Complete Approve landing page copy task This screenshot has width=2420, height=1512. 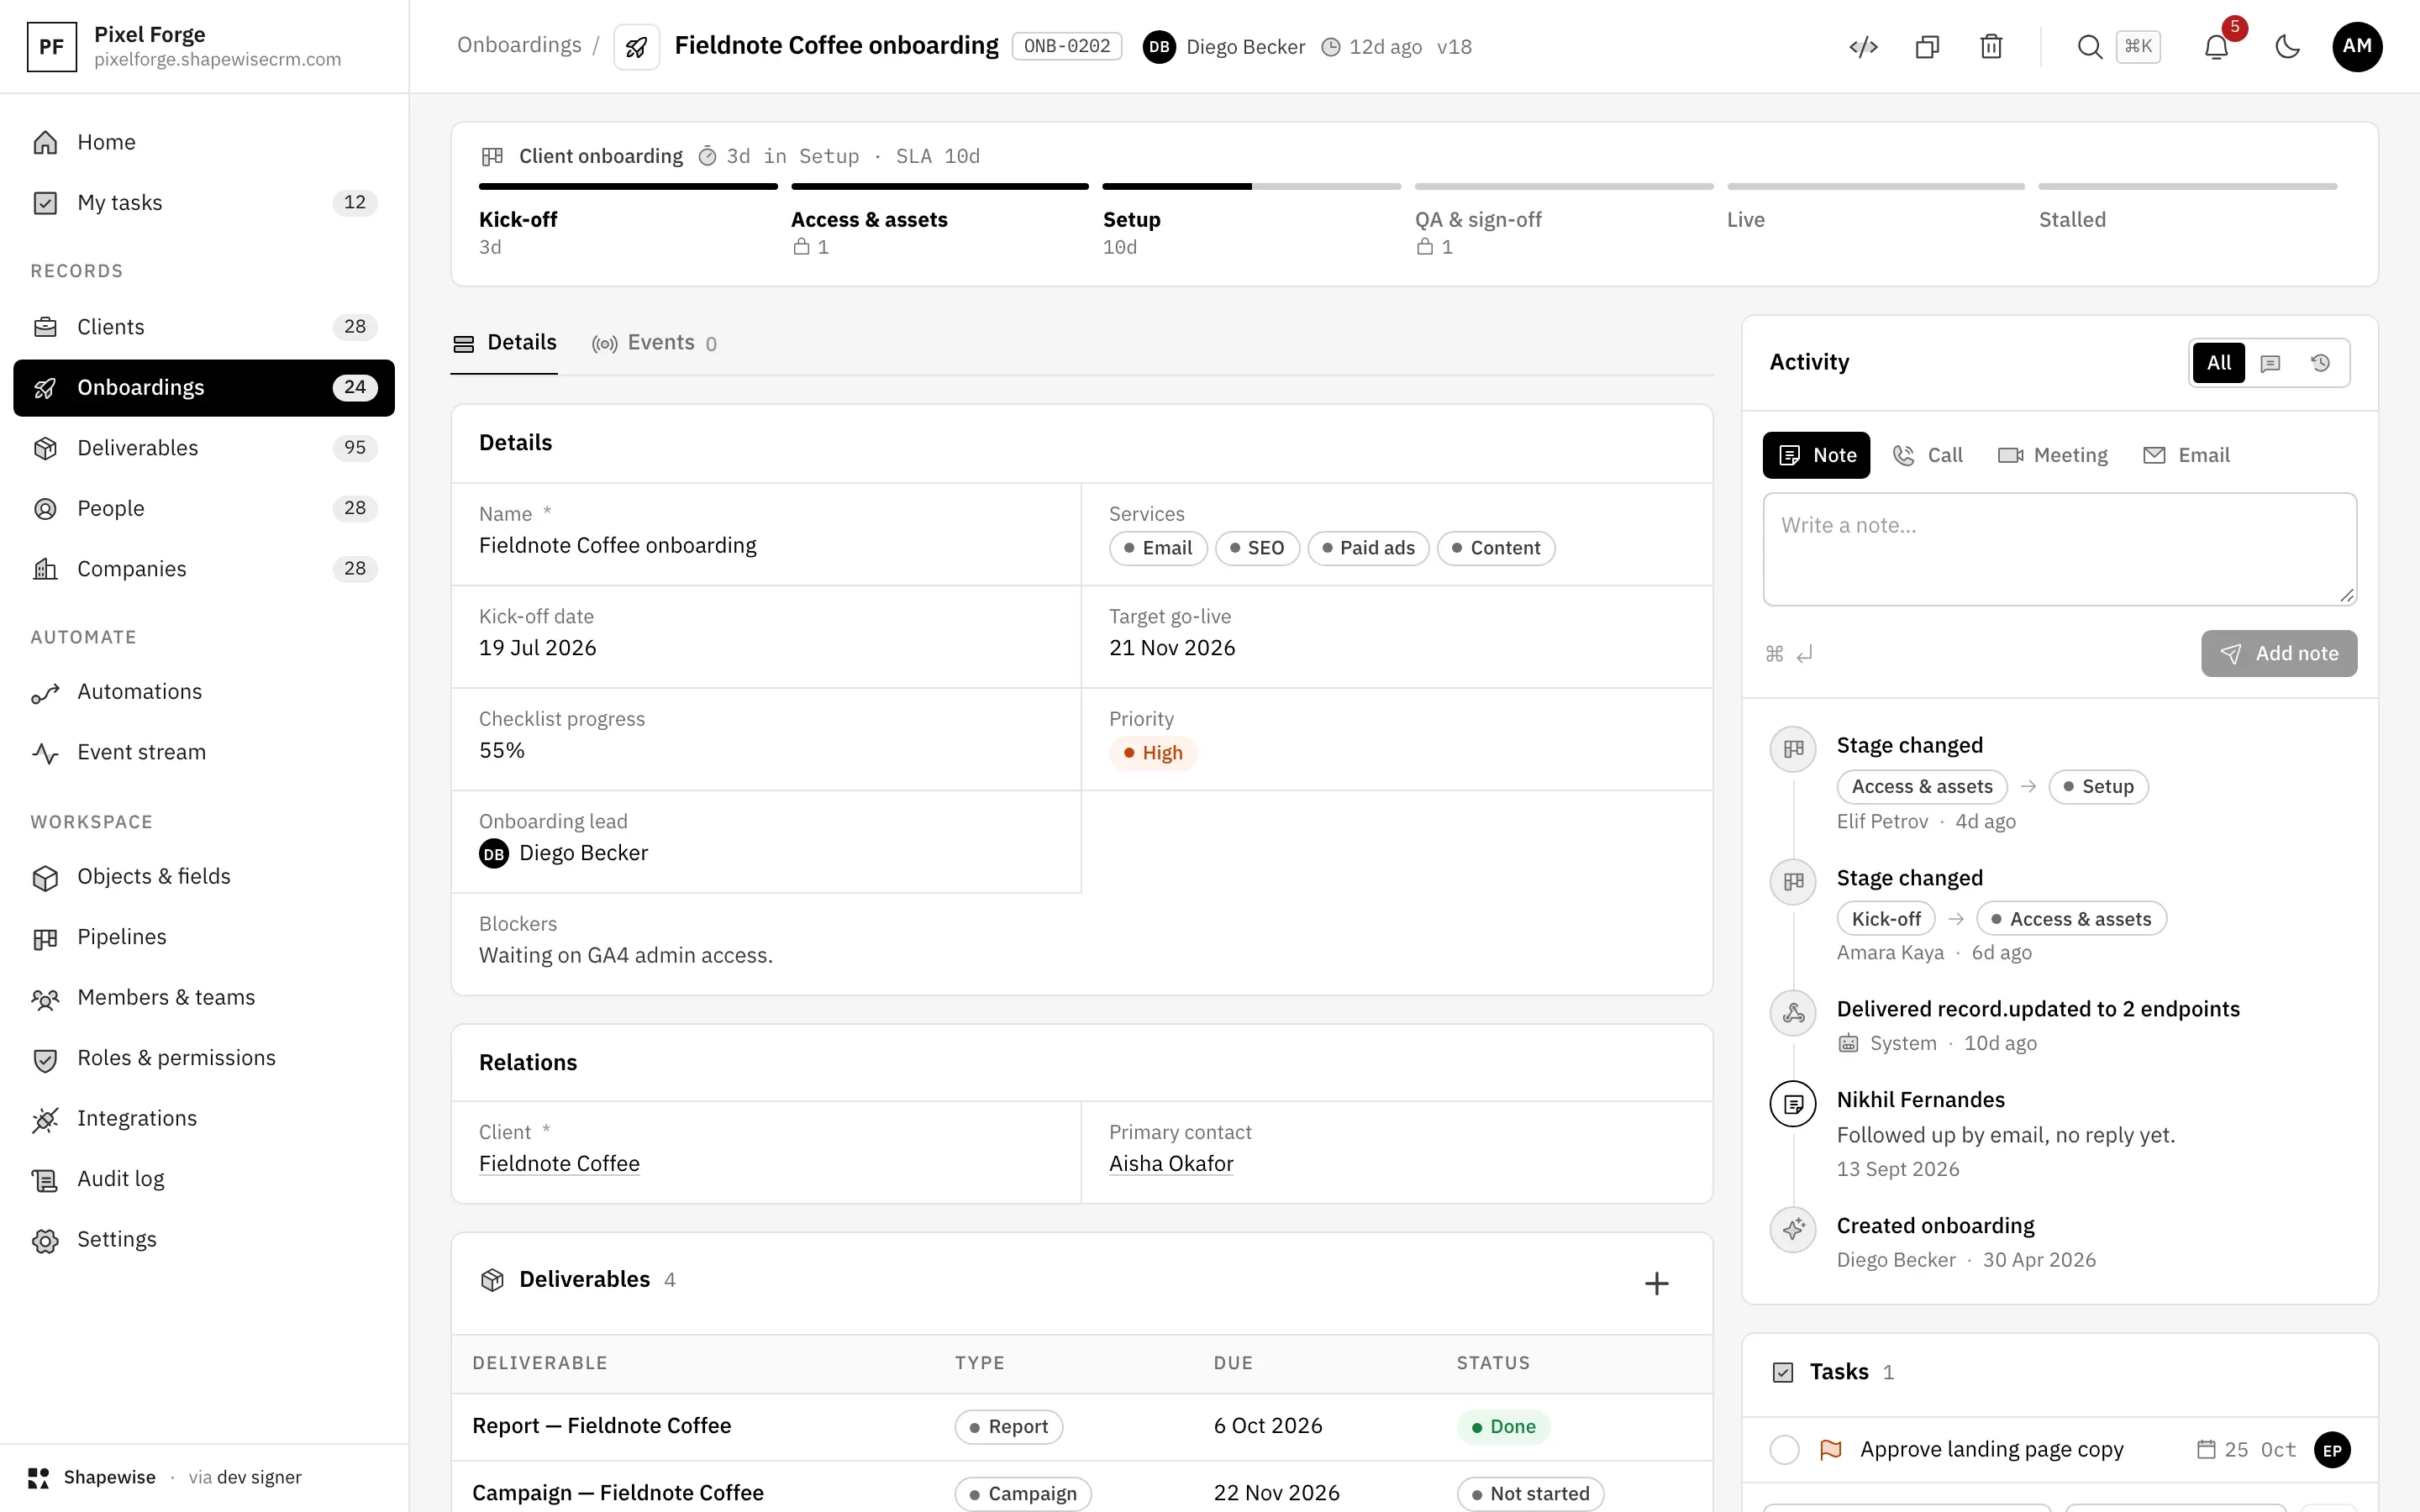pos(1785,1449)
